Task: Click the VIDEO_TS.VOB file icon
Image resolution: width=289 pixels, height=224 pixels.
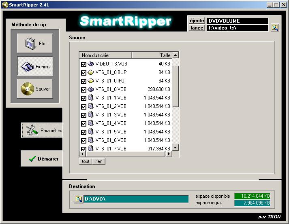Action: pyautogui.click(x=91, y=64)
